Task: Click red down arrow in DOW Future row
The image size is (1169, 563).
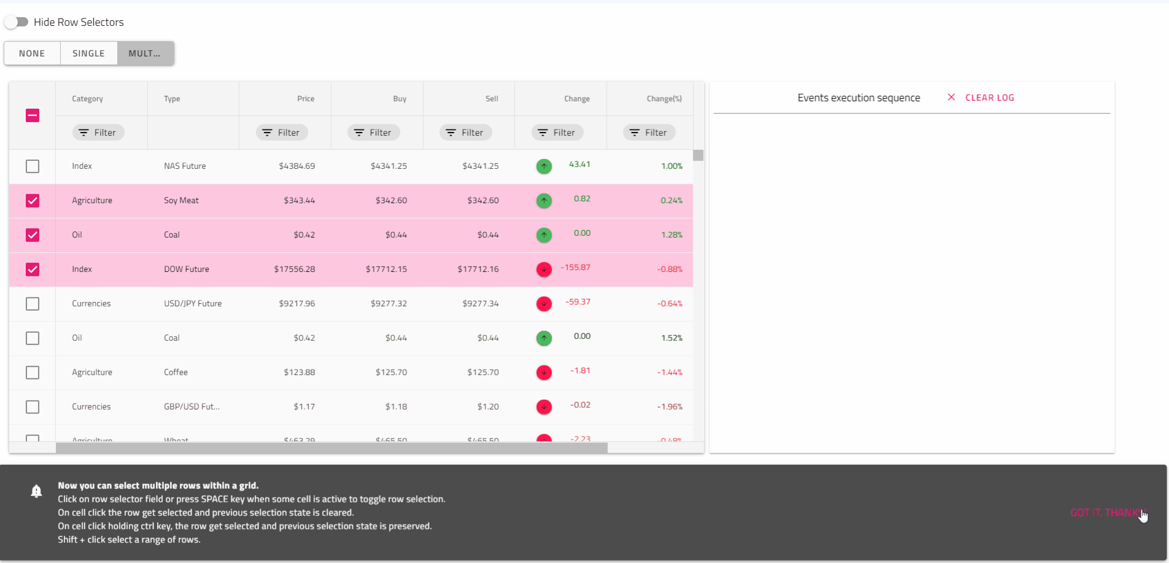Action: point(543,270)
